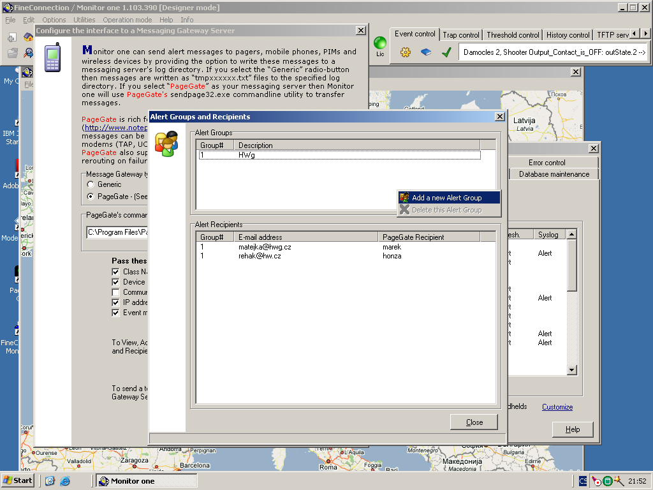Select alert group row HWg
Viewport: 653px width, 490px height.
340,155
